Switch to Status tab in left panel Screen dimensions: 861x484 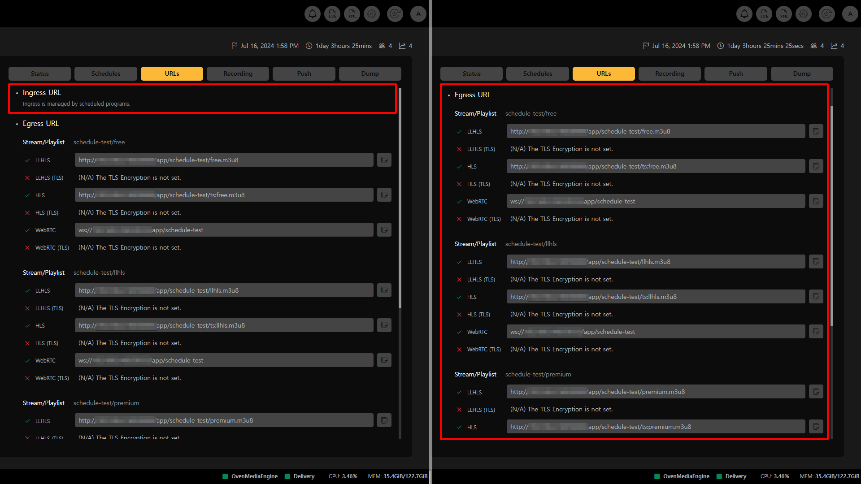click(39, 73)
